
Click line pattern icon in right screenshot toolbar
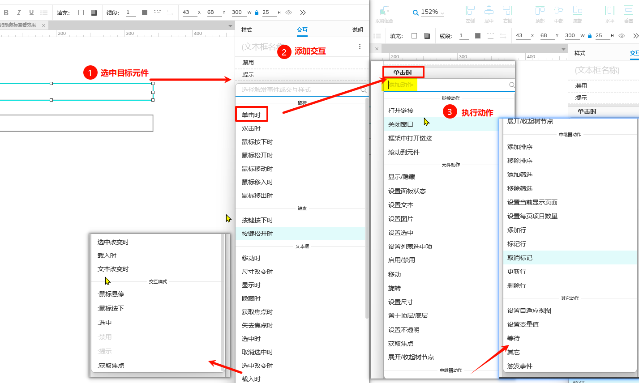pos(490,36)
